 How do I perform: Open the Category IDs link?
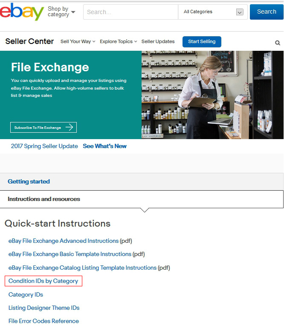[x=26, y=294]
